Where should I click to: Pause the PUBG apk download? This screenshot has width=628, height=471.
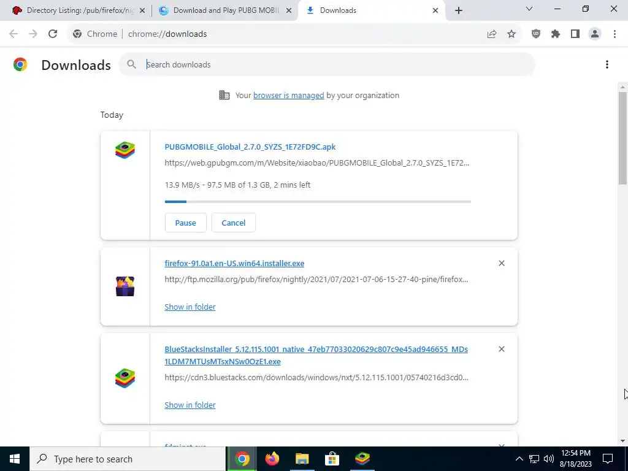pyautogui.click(x=185, y=223)
